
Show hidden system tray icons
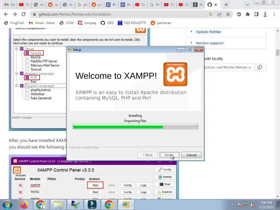pyautogui.click(x=232, y=205)
